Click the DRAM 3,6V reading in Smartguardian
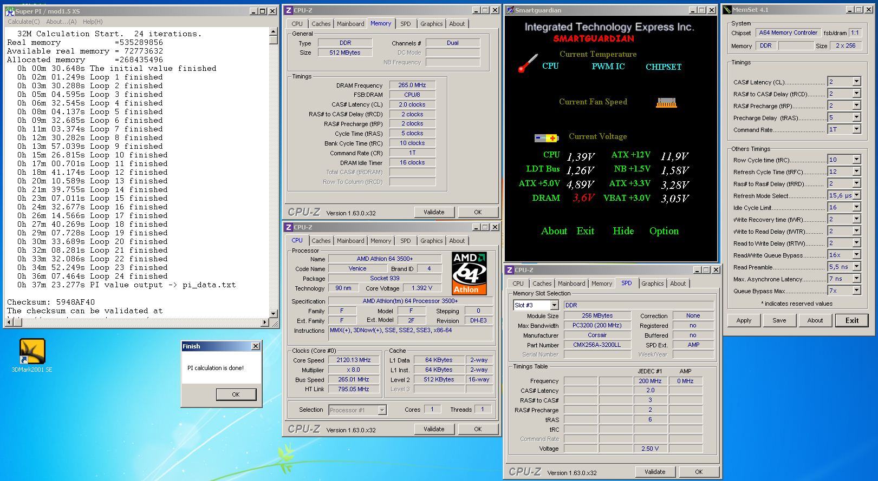The height and width of the screenshot is (481, 878). pyautogui.click(x=583, y=198)
